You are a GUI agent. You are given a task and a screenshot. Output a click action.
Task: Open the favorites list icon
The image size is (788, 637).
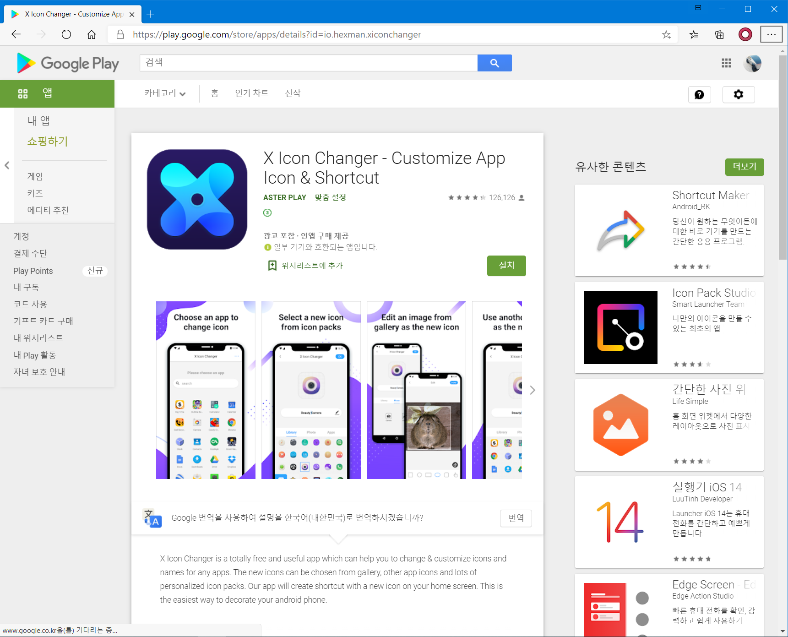click(694, 34)
